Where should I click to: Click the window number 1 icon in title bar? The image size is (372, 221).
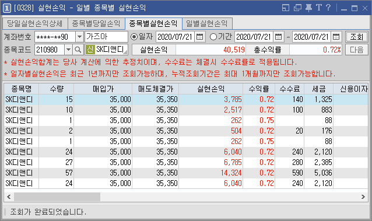[x=7, y=8]
